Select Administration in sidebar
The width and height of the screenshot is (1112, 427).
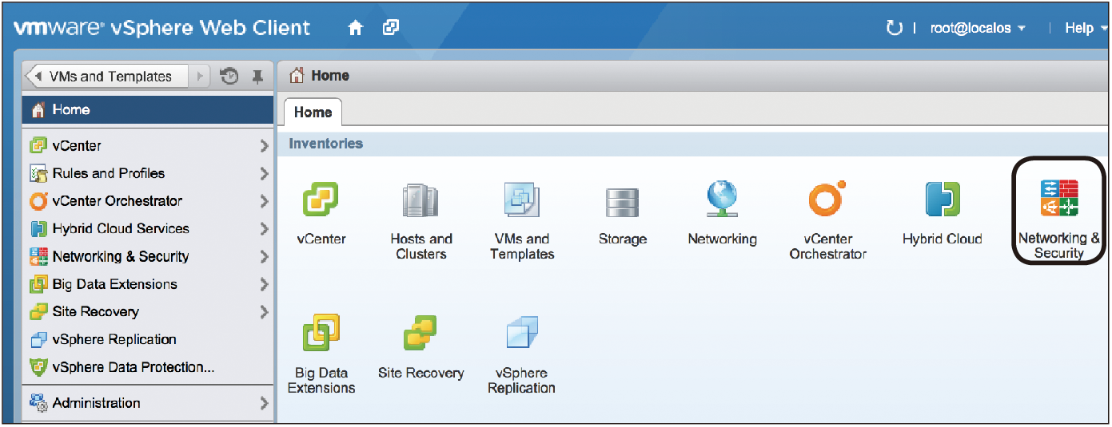click(148, 403)
